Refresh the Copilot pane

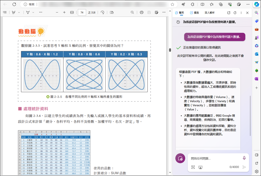(x=235, y=13)
